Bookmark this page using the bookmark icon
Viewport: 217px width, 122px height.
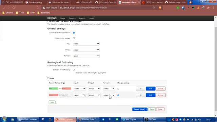37,7
